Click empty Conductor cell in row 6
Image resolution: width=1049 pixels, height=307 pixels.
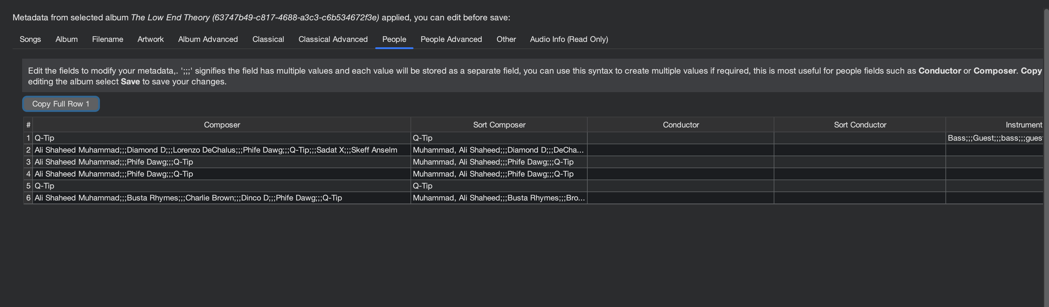pos(680,198)
